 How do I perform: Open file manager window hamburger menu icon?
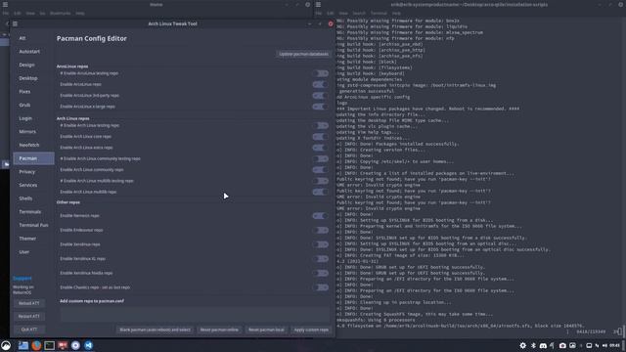5,5
